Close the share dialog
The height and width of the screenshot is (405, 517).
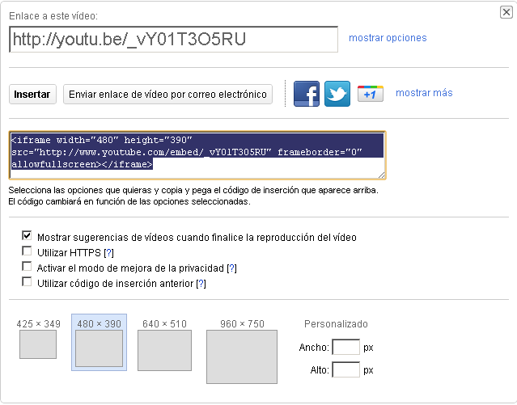pyautogui.click(x=506, y=12)
